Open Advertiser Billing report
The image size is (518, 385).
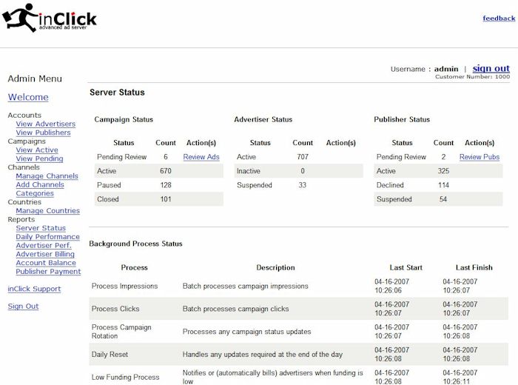point(45,254)
